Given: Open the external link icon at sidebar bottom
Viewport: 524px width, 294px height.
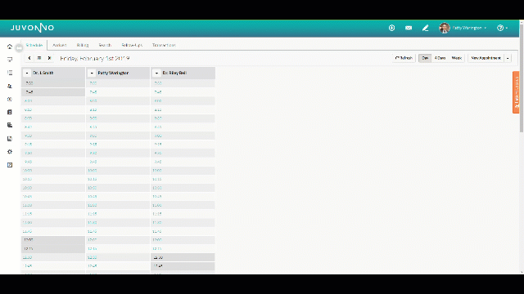Looking at the screenshot, I should pyautogui.click(x=10, y=165).
